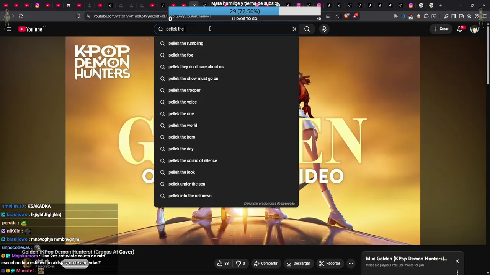Click the install/cast screen icon in address bar
490x275 pixels.
[x=328, y=16]
